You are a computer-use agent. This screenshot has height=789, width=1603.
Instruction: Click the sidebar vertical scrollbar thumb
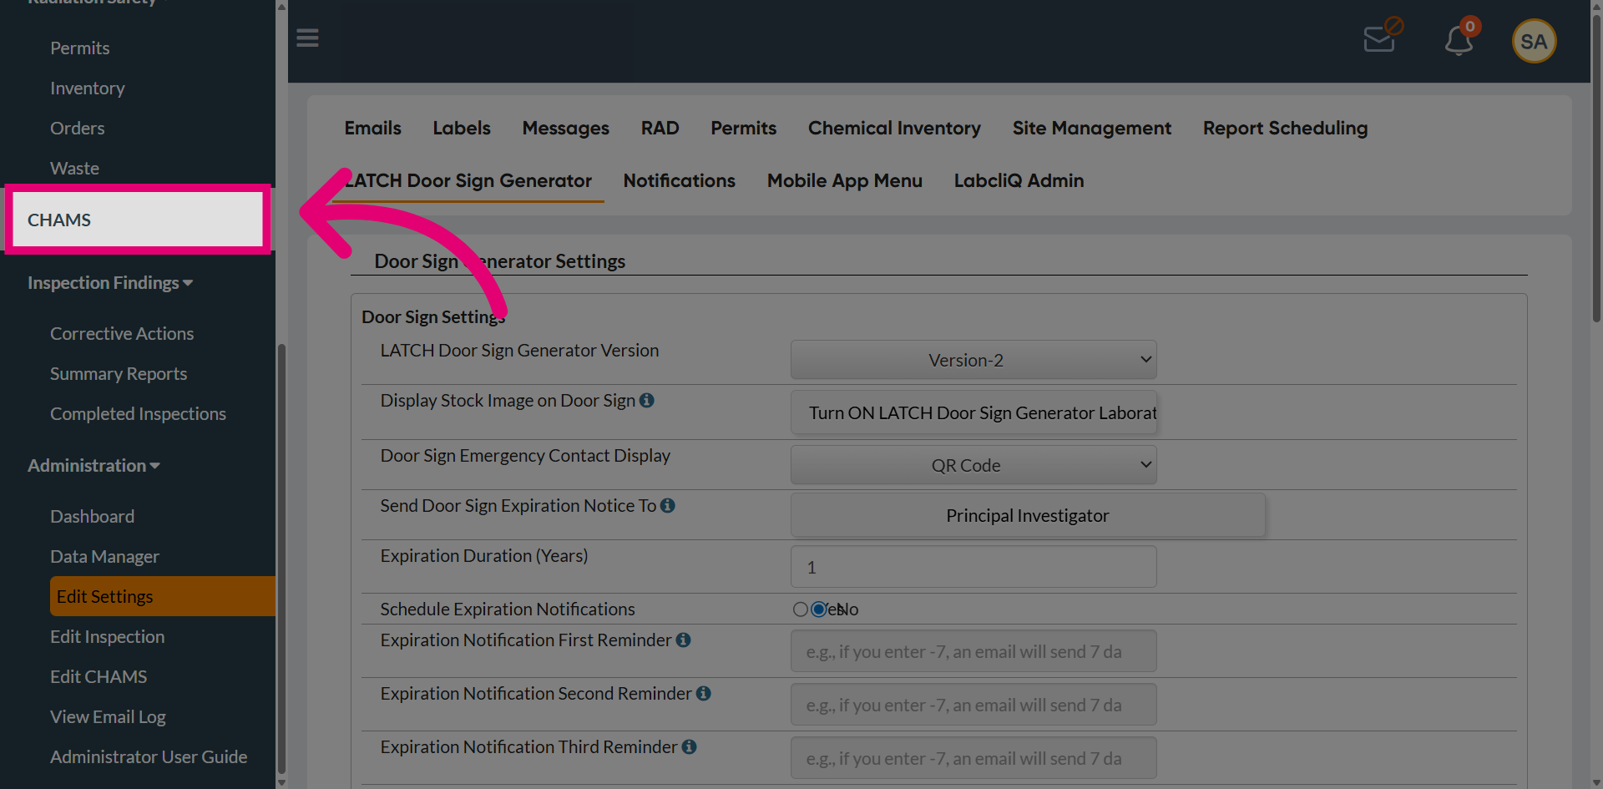[281, 559]
